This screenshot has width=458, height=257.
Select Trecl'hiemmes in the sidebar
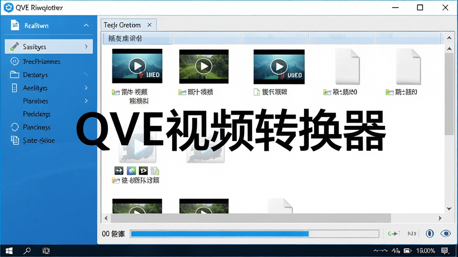[x=42, y=62]
